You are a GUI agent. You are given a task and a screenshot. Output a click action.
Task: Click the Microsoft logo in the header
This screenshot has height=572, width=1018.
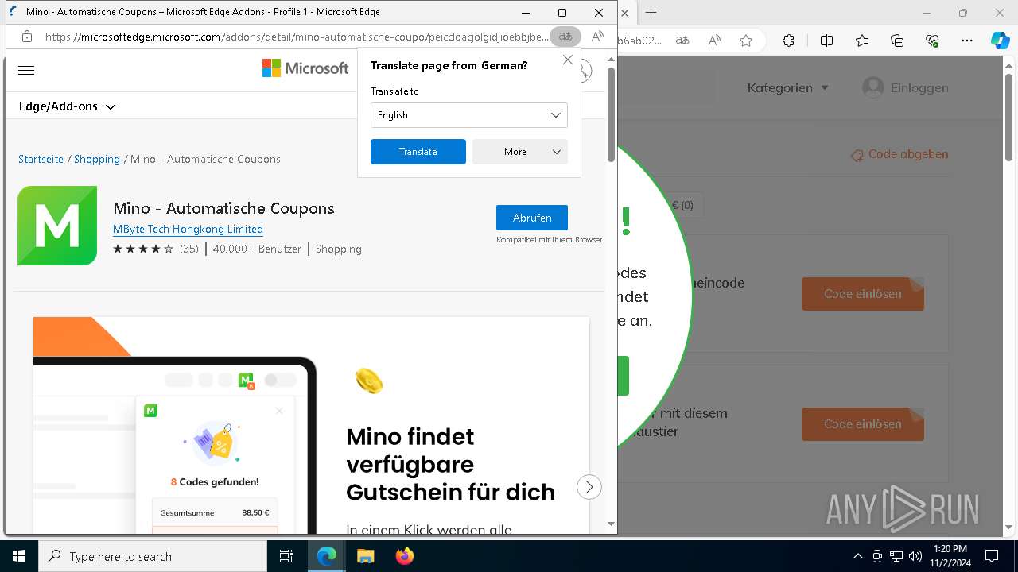pyautogui.click(x=305, y=68)
